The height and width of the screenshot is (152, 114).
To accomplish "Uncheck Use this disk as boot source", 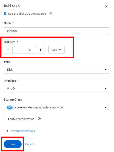I will coord(5,14).
